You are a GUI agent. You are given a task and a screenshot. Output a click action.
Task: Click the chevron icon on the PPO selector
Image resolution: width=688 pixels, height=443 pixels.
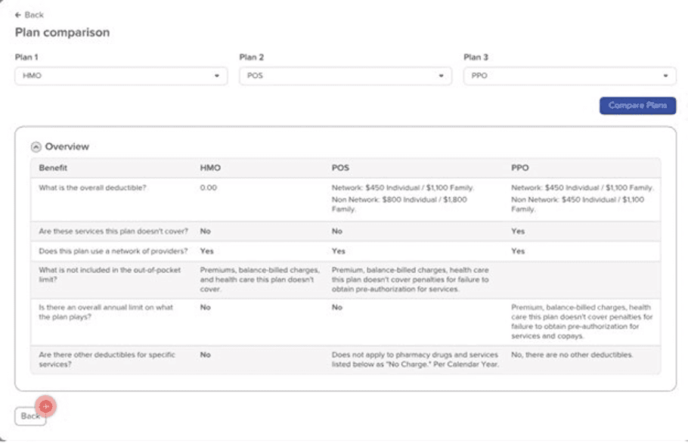[665, 76]
